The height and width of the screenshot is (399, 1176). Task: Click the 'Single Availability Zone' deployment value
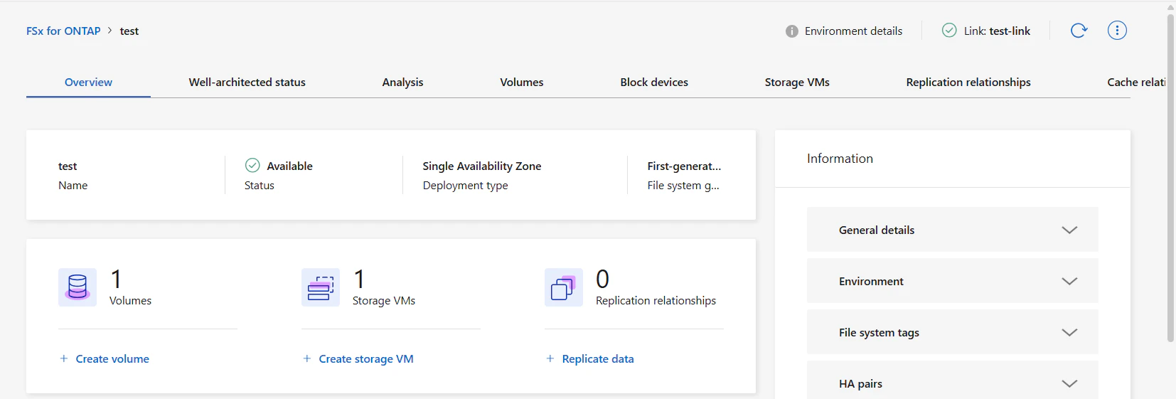[x=482, y=166]
